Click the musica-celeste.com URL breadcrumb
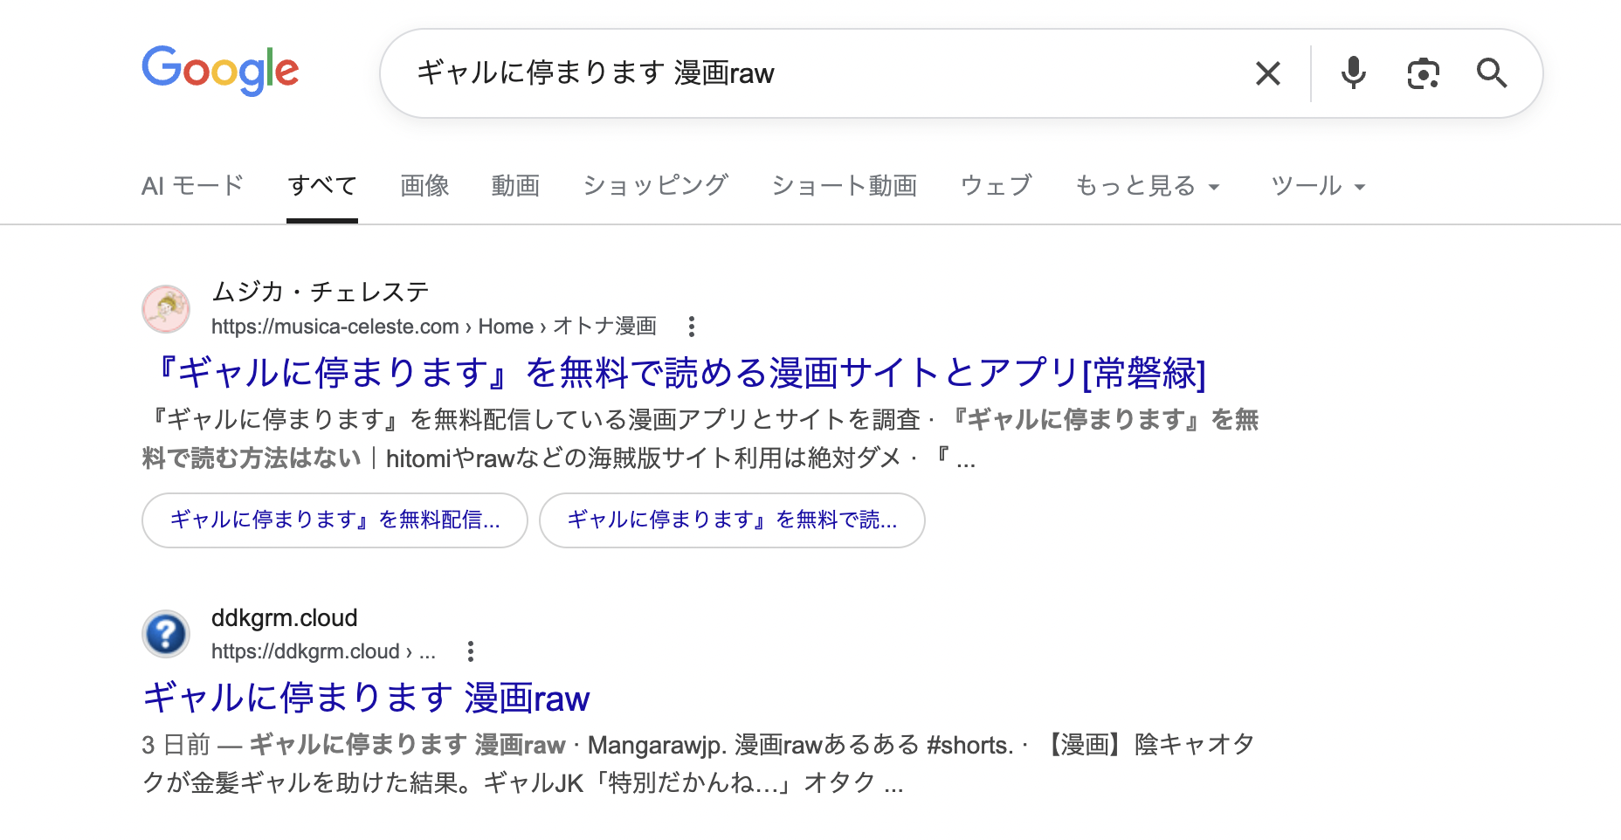The image size is (1621, 840). (434, 327)
